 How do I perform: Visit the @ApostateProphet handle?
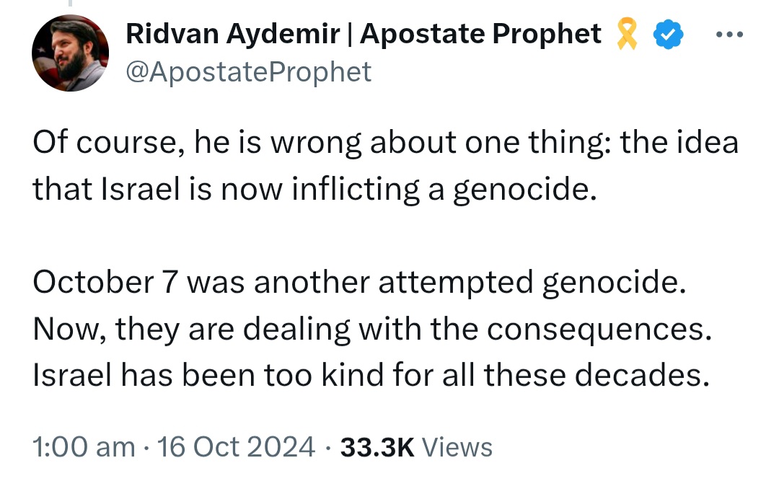248,72
